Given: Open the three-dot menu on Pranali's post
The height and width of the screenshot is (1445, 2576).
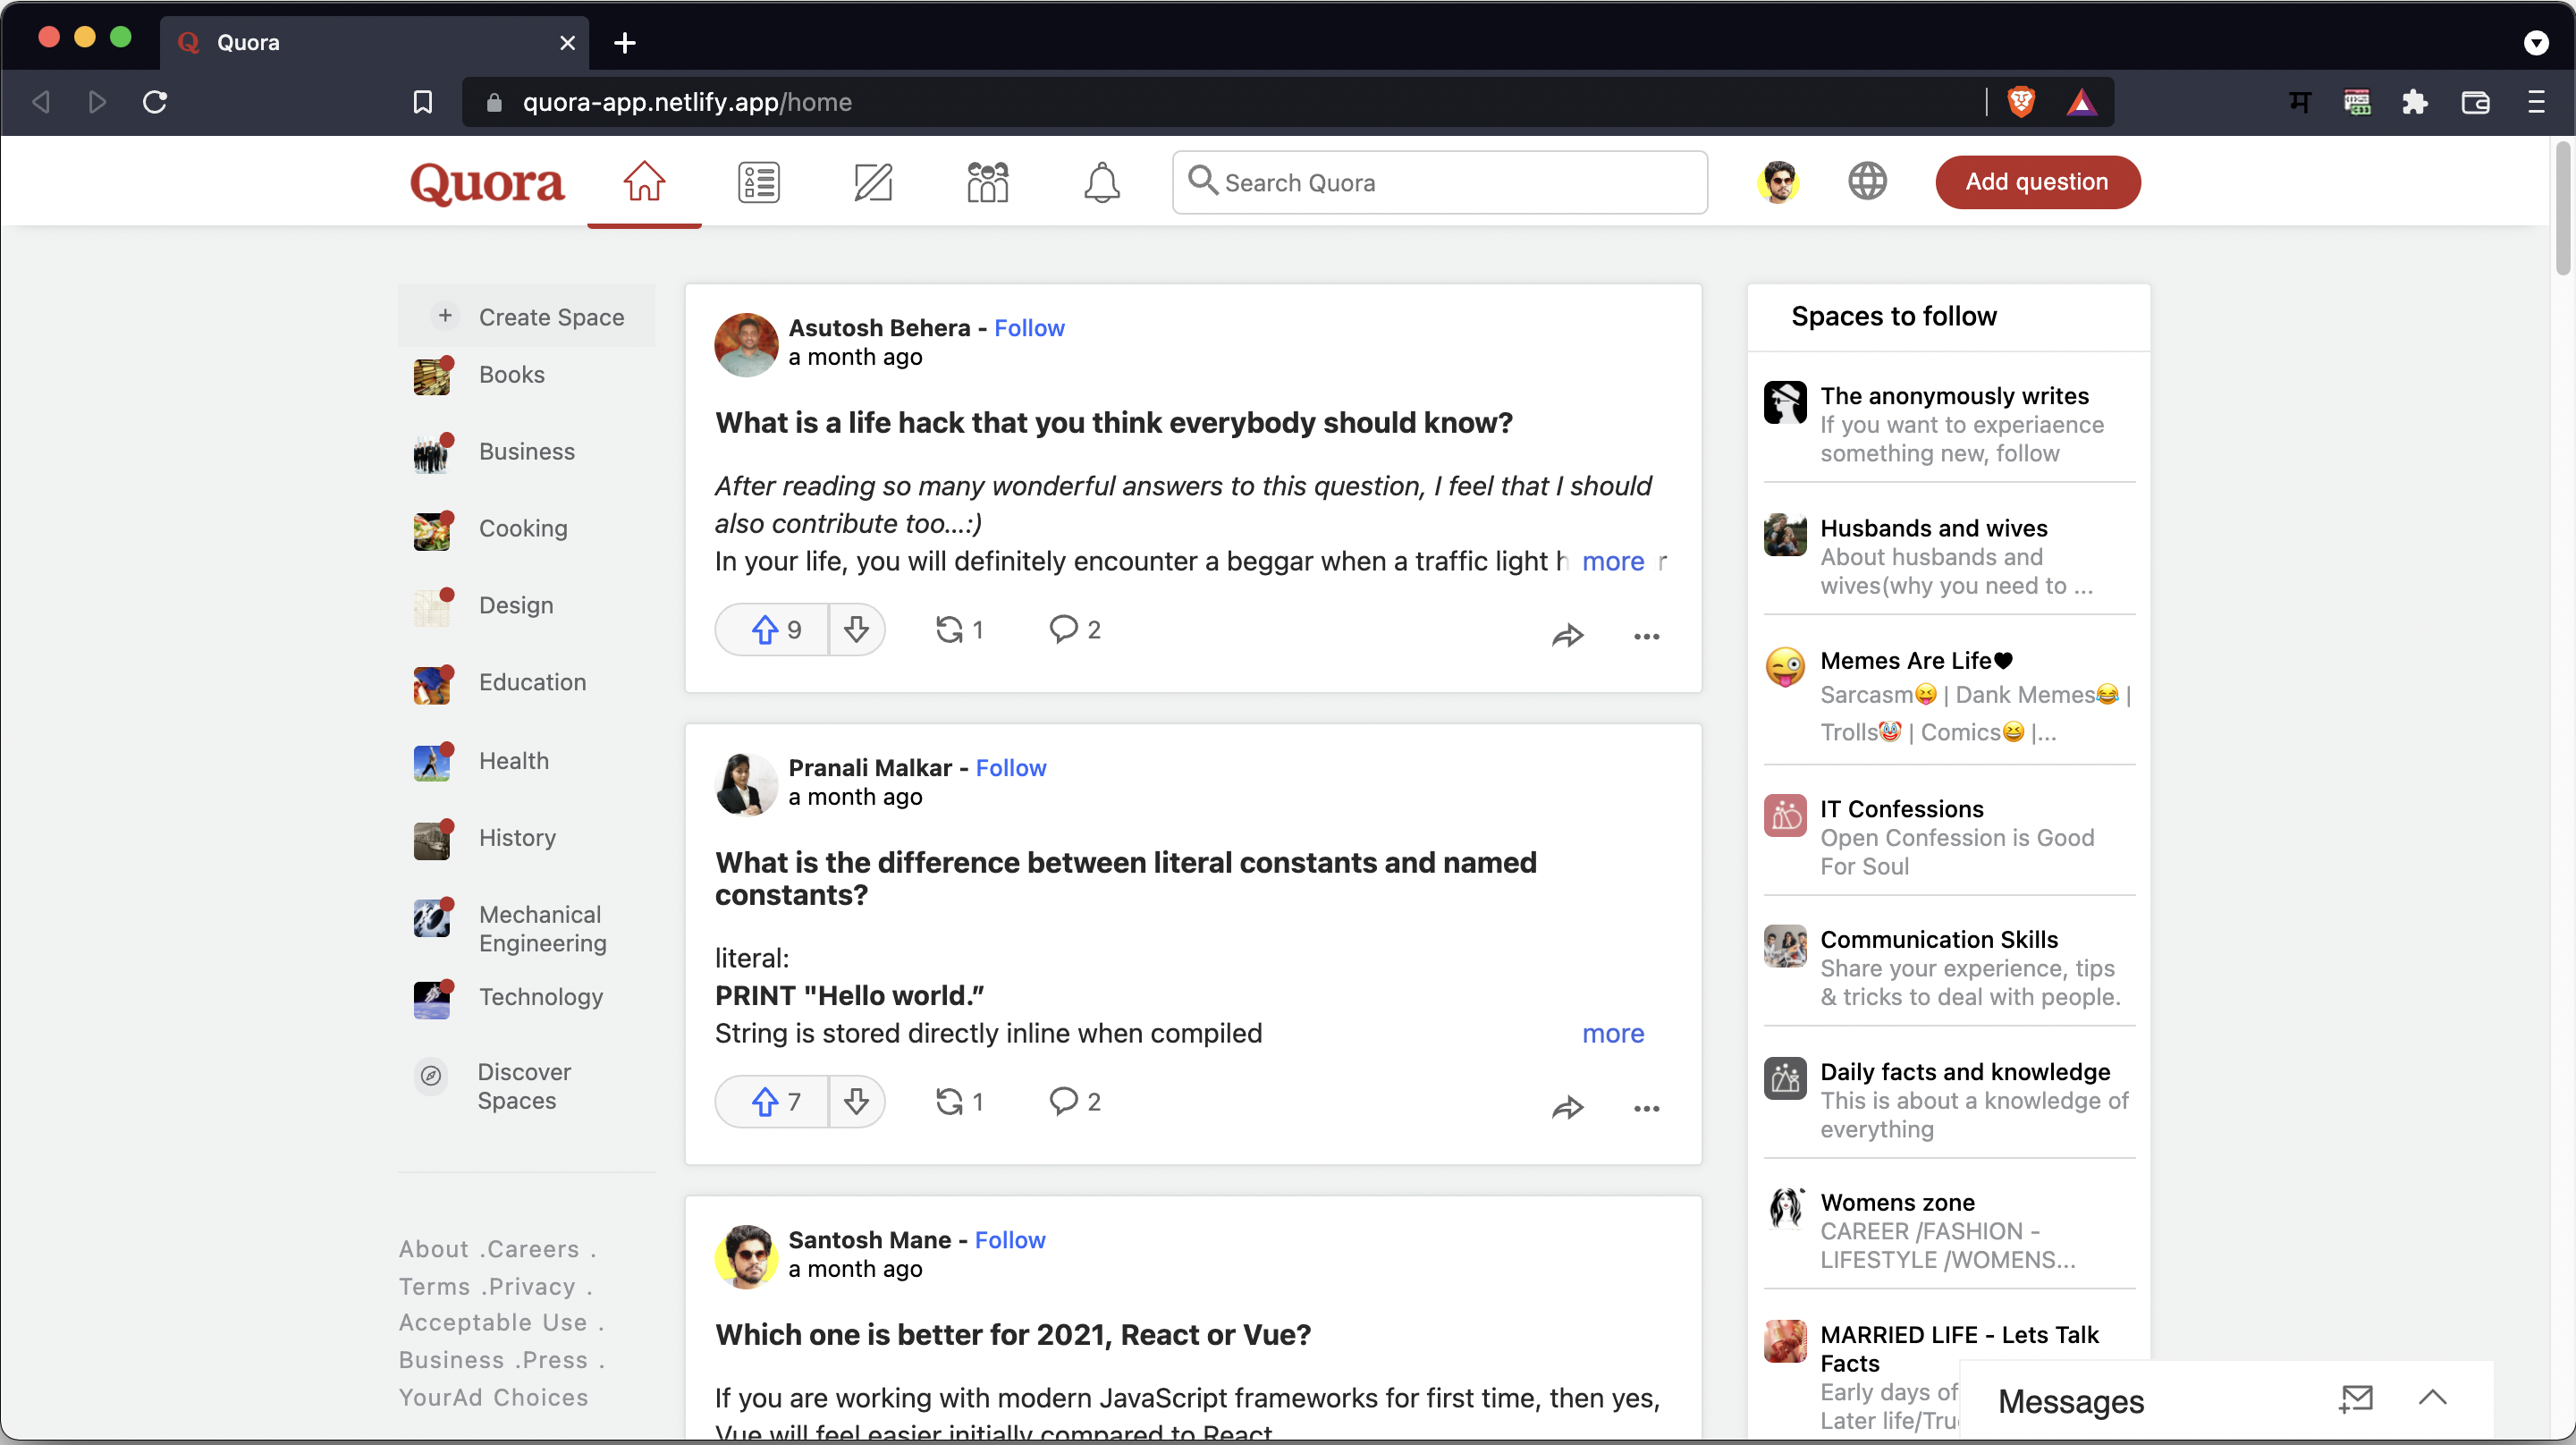Looking at the screenshot, I should [1646, 1108].
